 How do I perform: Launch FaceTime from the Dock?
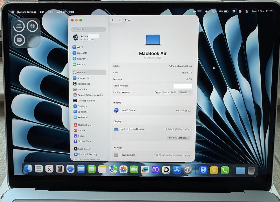(134, 170)
